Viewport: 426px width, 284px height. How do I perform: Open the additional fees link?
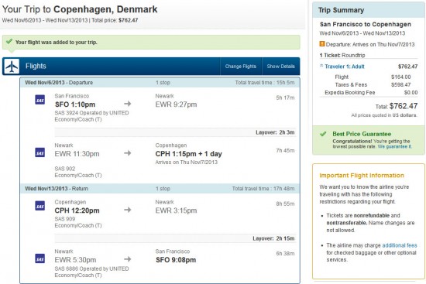[x=400, y=245]
